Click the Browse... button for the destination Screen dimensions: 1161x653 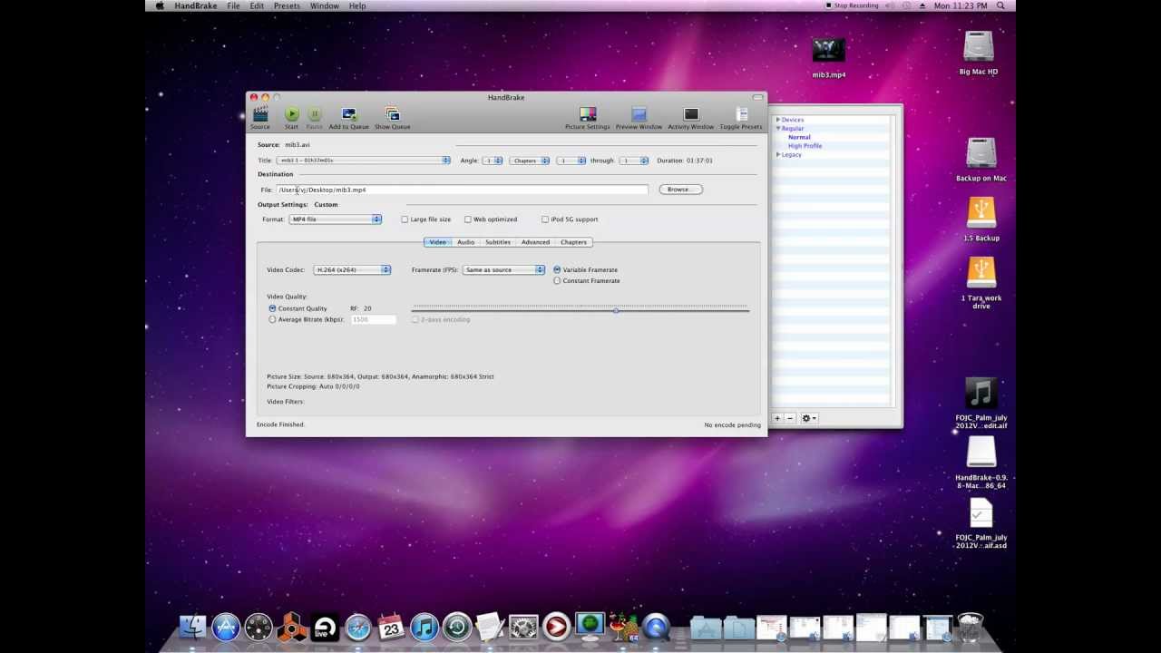click(x=680, y=190)
